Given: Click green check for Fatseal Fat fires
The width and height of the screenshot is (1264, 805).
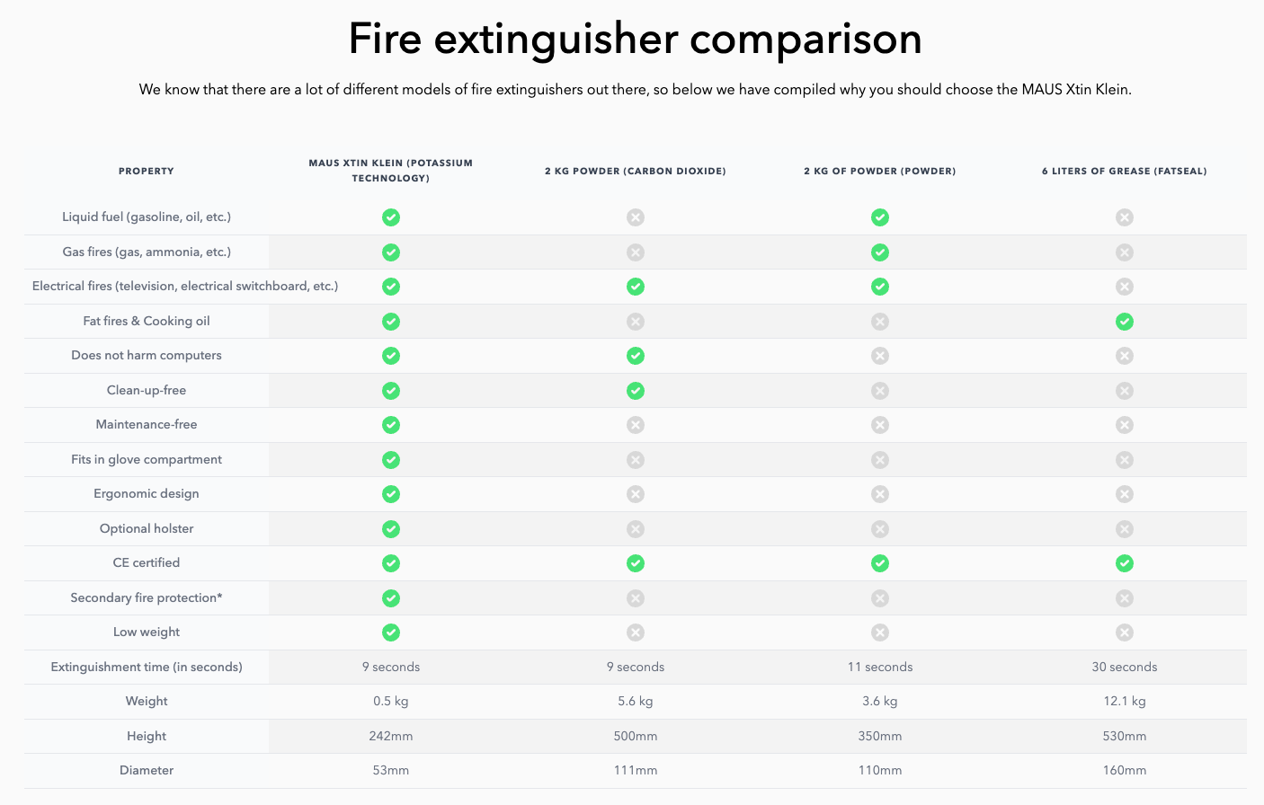Looking at the screenshot, I should (x=1125, y=322).
